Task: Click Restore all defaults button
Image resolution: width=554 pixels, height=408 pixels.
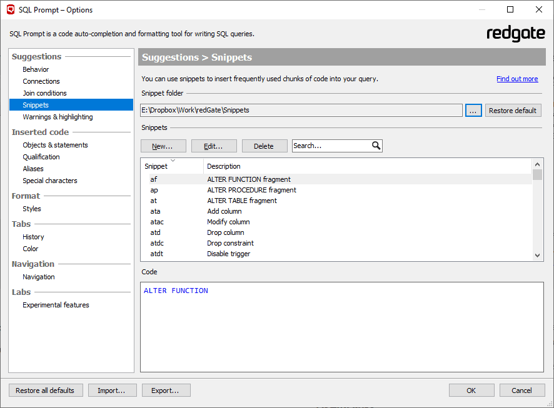Action: [46, 391]
